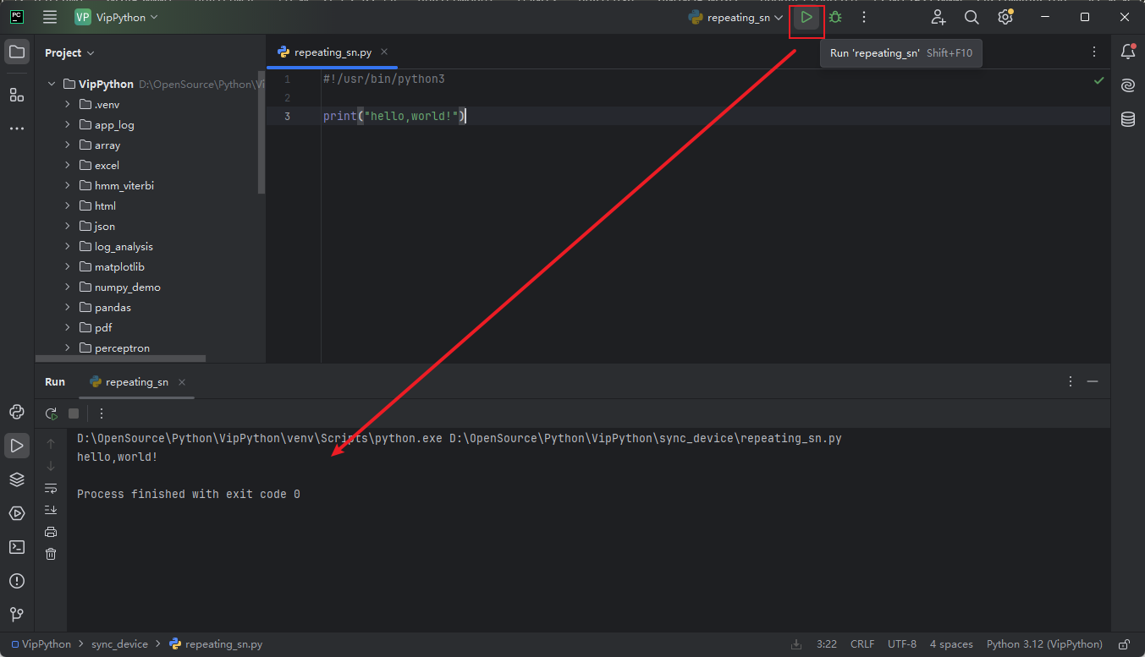Click sync_device breadcrumb
Screen dimensions: 1145x657
(x=119, y=644)
